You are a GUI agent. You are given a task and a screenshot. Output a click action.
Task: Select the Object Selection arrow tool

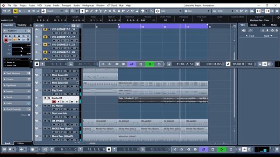pos(82,11)
